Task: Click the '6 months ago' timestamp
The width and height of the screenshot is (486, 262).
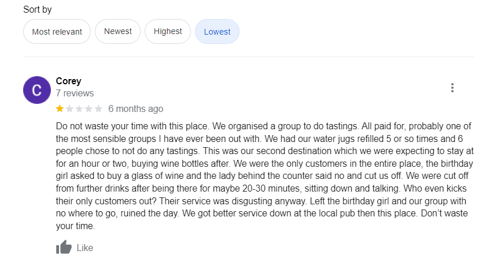Action: 135,108
